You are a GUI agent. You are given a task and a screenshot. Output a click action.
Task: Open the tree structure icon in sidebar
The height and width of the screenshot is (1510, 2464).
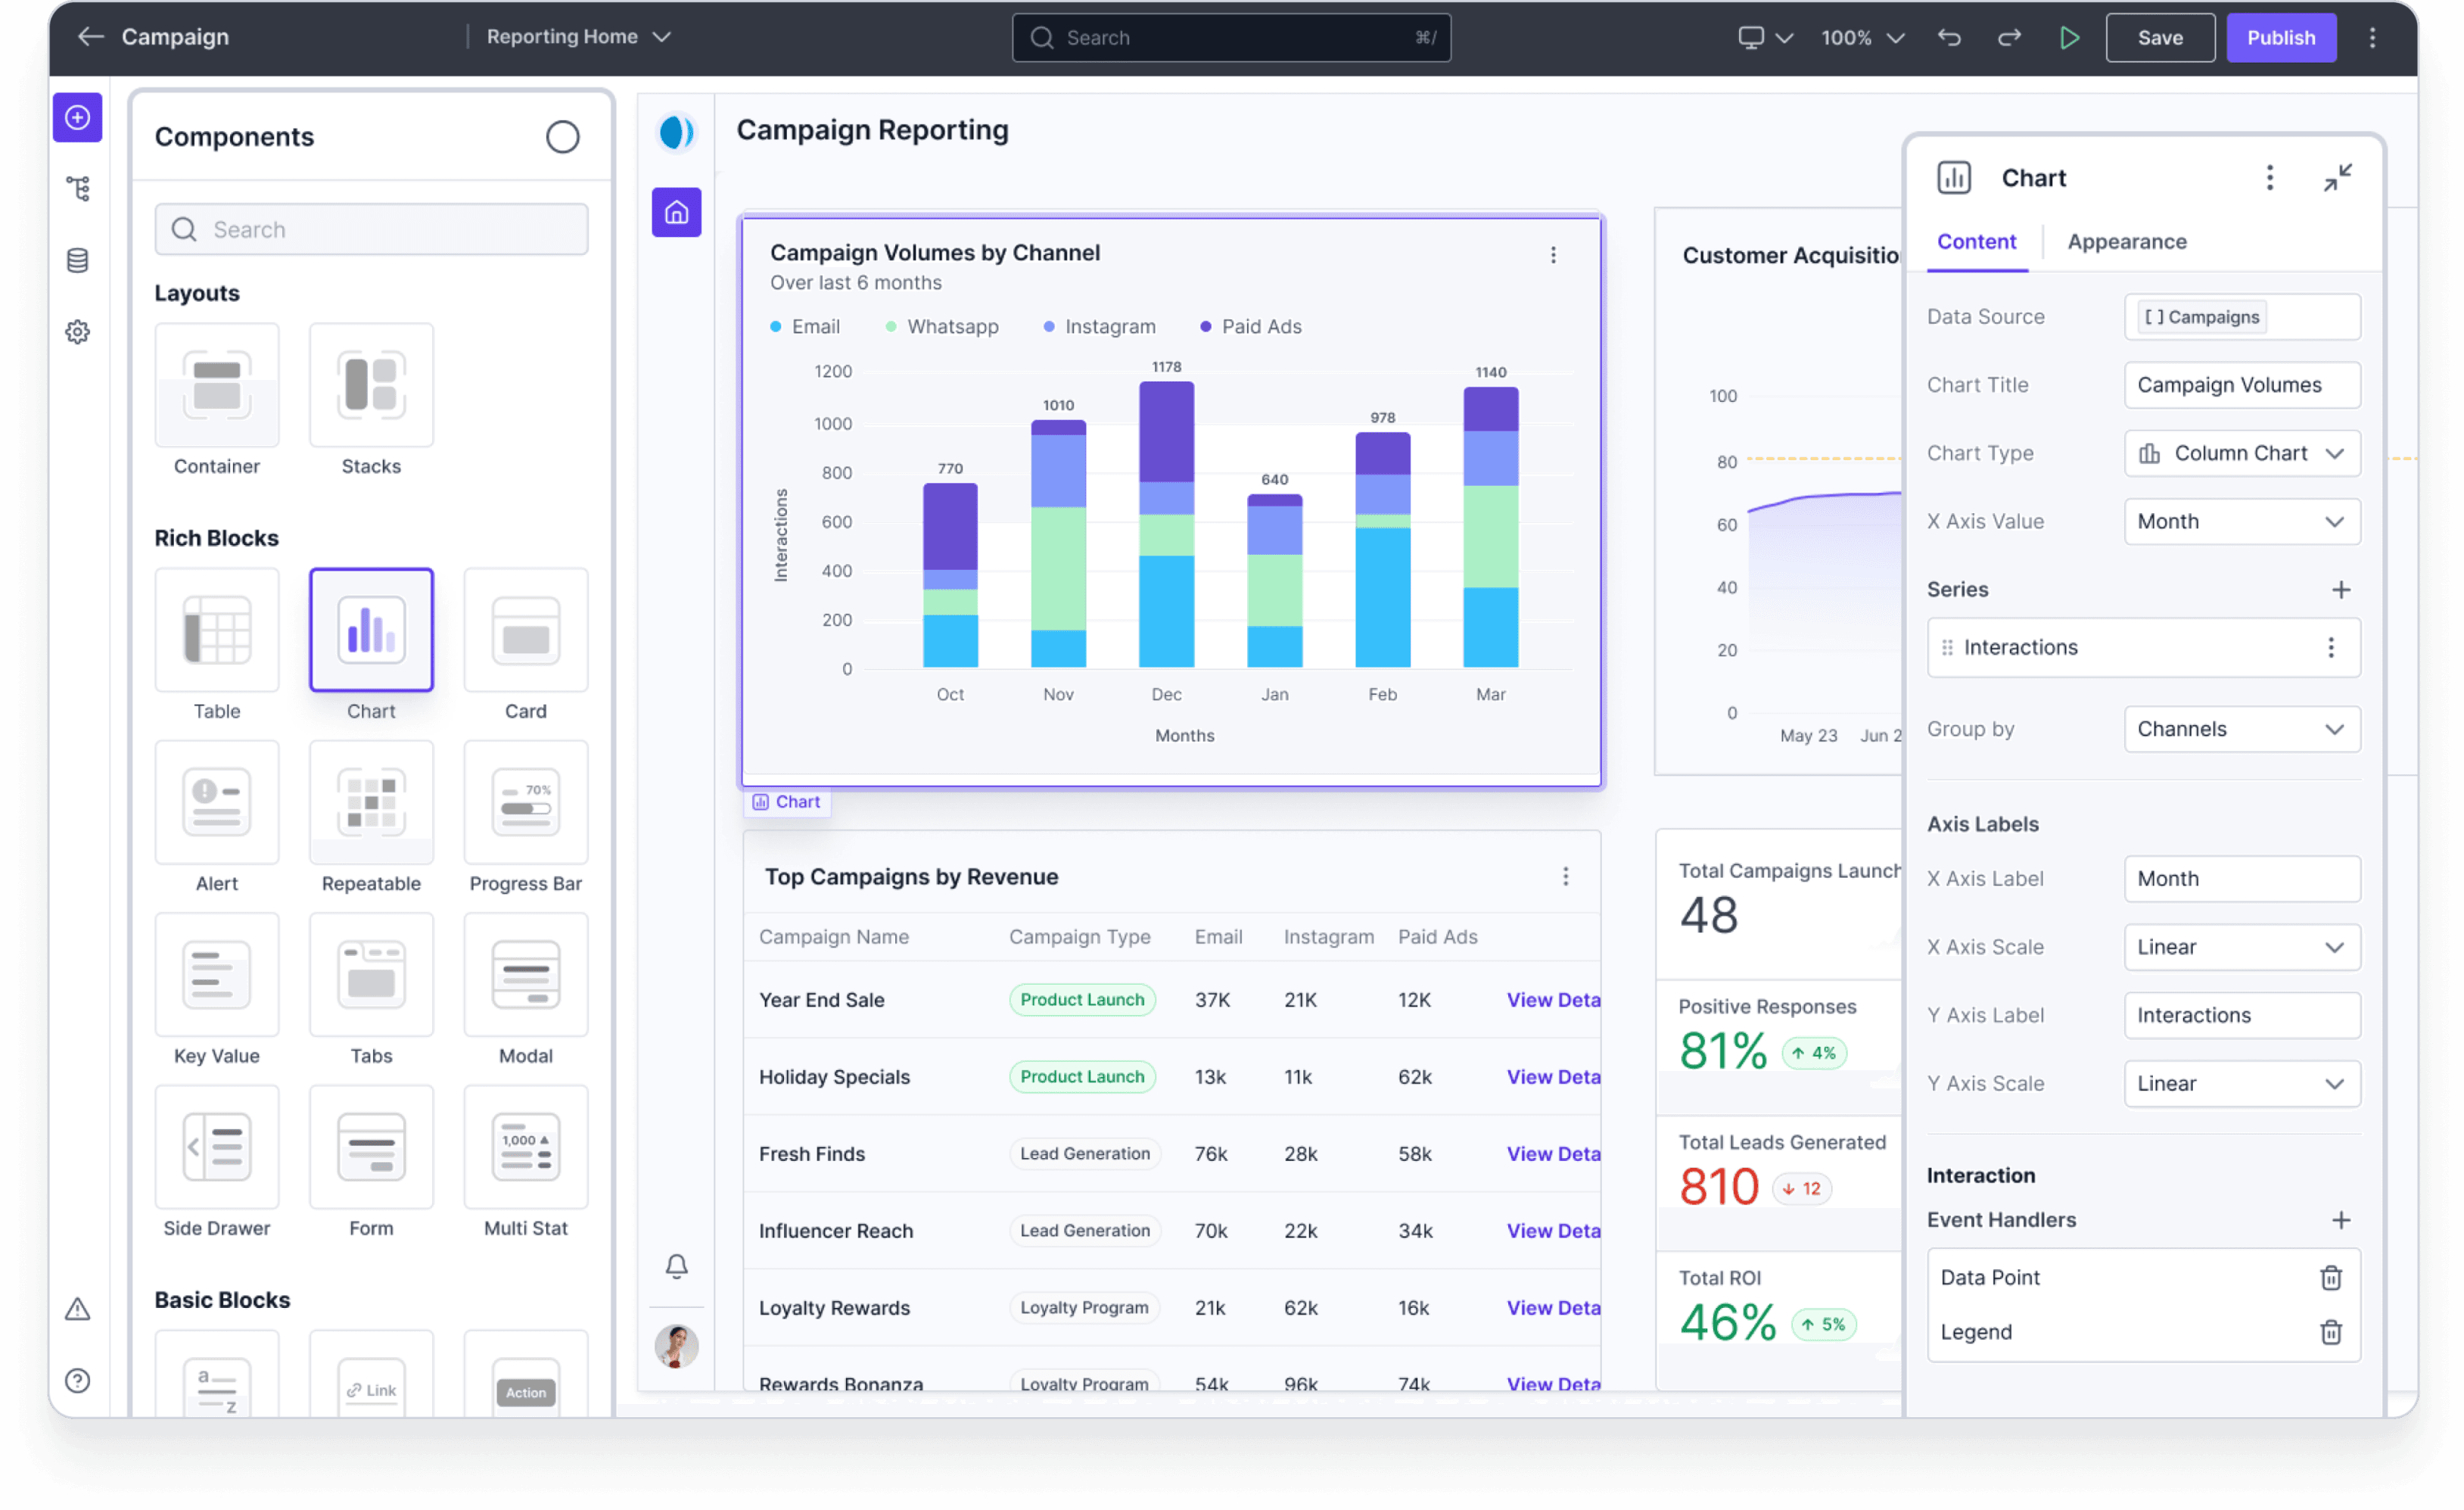pos(77,188)
